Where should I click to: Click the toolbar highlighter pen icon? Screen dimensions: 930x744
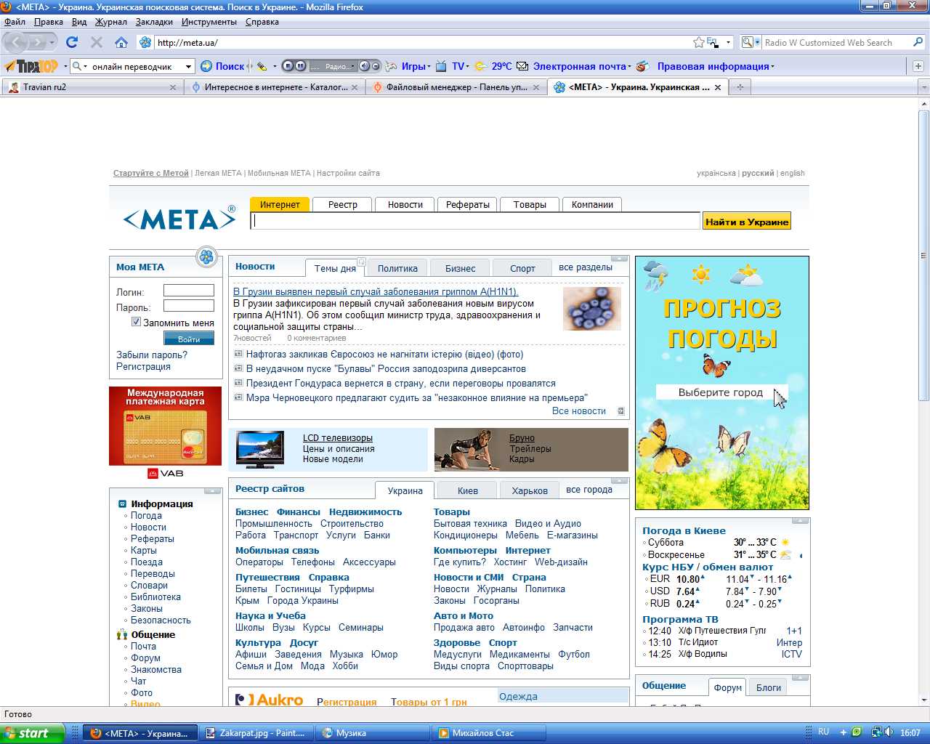[262, 66]
